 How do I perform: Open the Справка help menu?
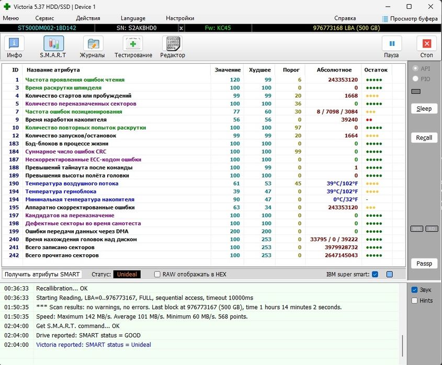pyautogui.click(x=345, y=18)
